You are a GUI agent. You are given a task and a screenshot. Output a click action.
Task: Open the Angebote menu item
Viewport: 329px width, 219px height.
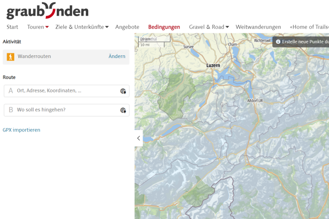pyautogui.click(x=127, y=27)
